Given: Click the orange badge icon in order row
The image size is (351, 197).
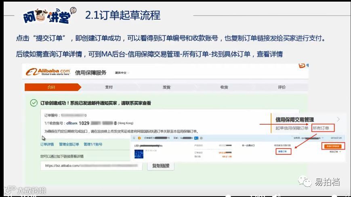Looking at the screenshot, I should (139, 138).
